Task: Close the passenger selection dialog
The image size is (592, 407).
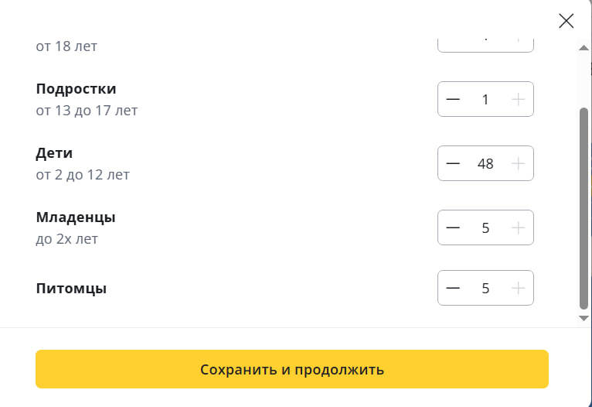Action: (566, 21)
